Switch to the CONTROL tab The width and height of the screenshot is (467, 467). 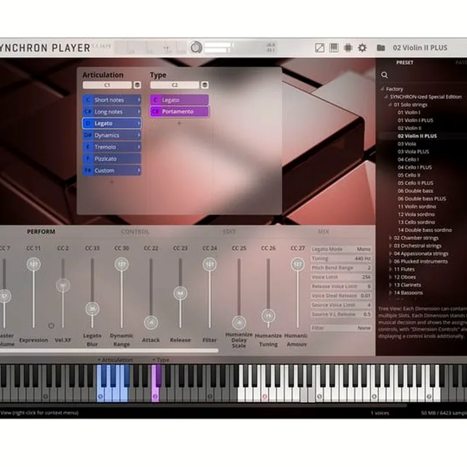(135, 232)
